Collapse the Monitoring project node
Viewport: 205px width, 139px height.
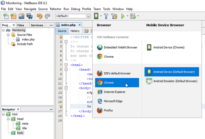3,30
